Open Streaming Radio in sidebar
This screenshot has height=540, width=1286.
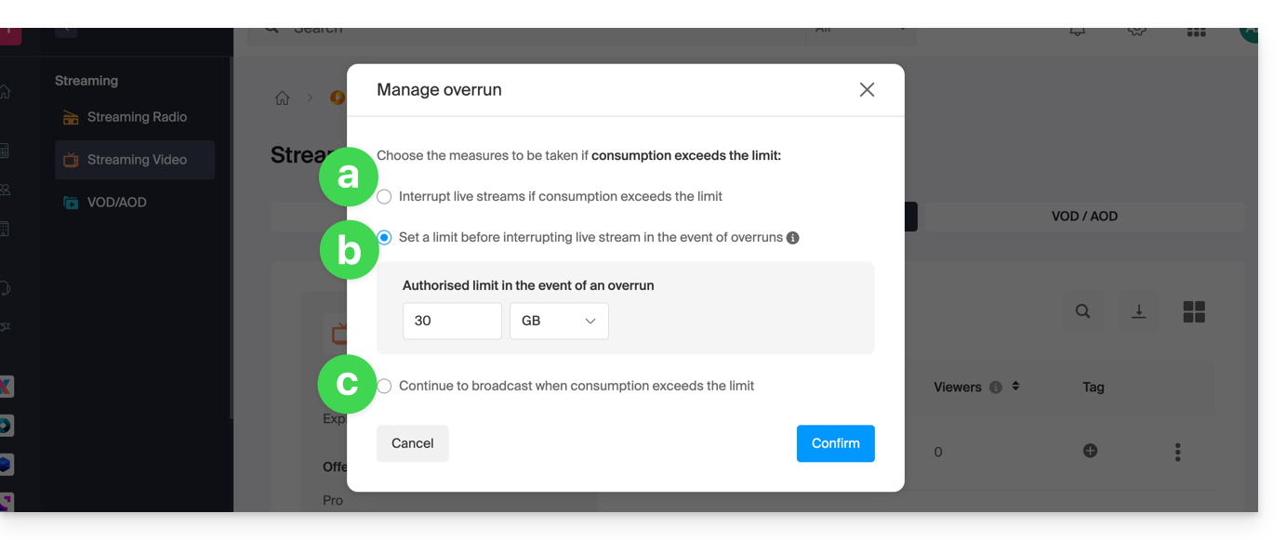[136, 117]
